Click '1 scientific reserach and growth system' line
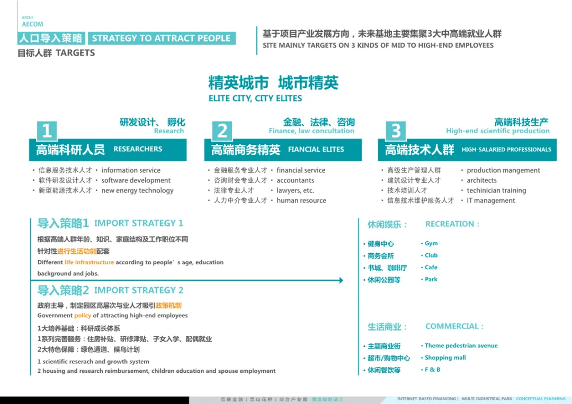Screen dimensions: 572x404 click(93, 362)
